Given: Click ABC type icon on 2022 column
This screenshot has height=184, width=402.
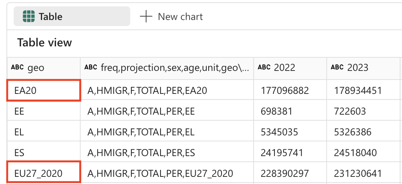Looking at the screenshot, I should (264, 67).
